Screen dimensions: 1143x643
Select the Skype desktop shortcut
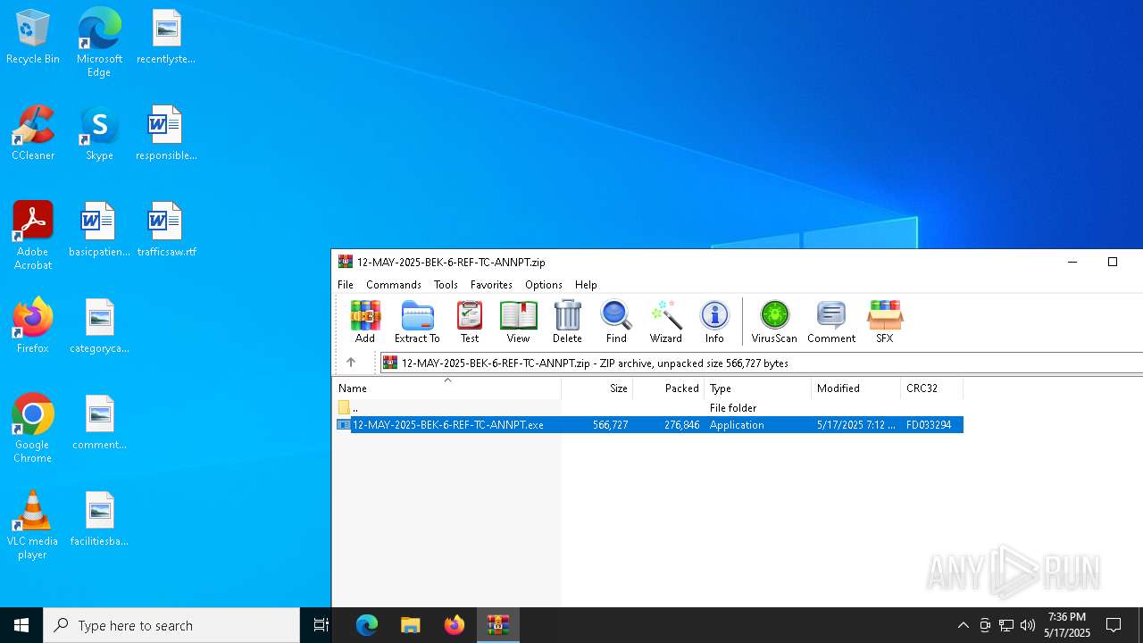(x=99, y=133)
